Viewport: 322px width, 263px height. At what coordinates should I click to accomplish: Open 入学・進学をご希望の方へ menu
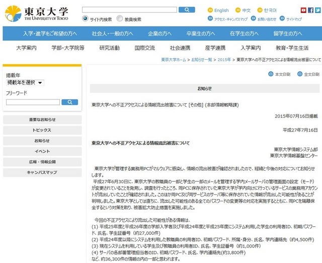pos(50,34)
